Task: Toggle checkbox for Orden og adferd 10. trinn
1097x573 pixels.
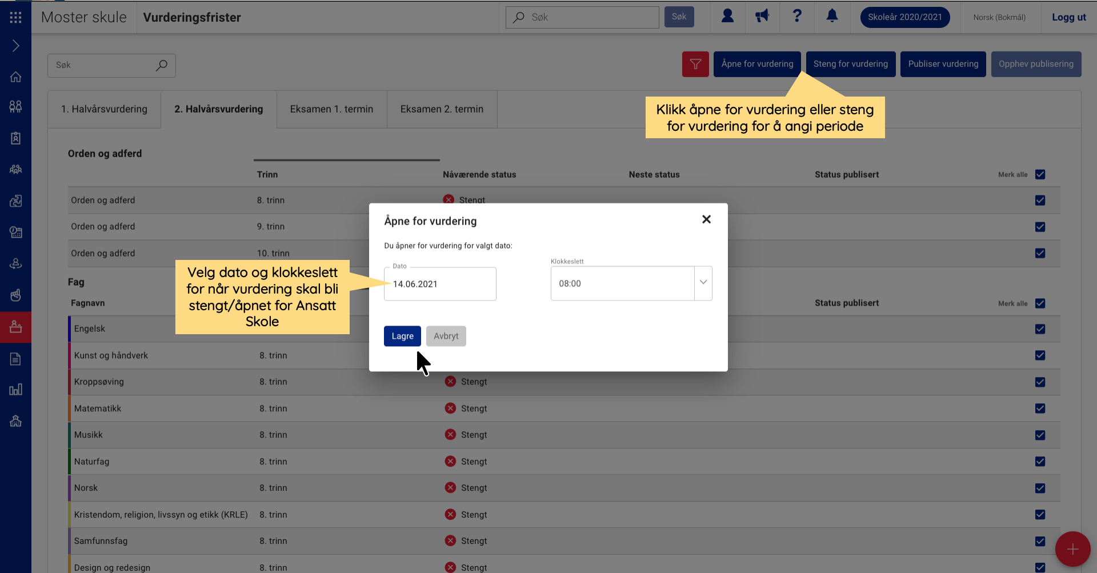Action: click(1040, 253)
